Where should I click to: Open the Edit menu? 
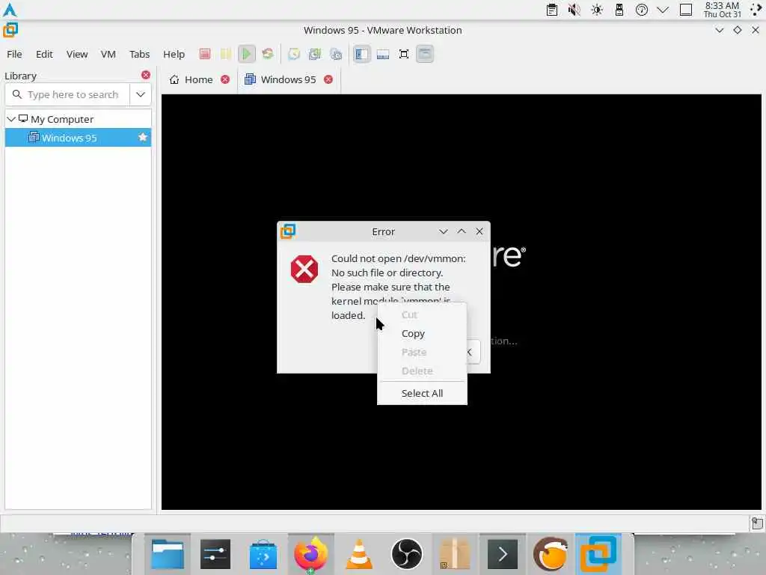click(x=44, y=54)
